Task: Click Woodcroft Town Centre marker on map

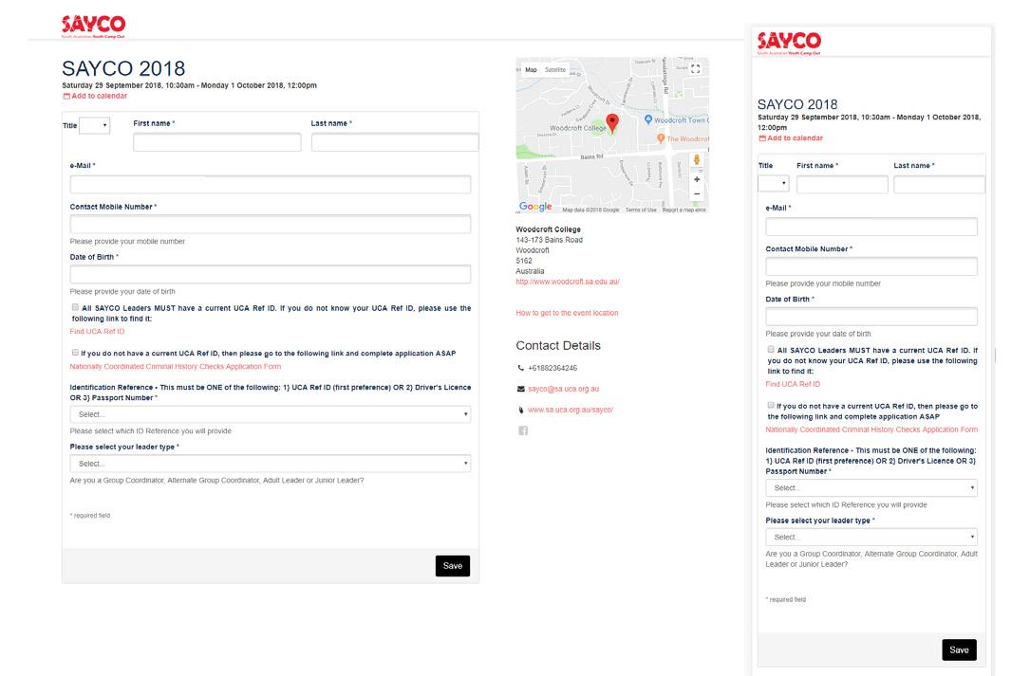Action: point(647,119)
